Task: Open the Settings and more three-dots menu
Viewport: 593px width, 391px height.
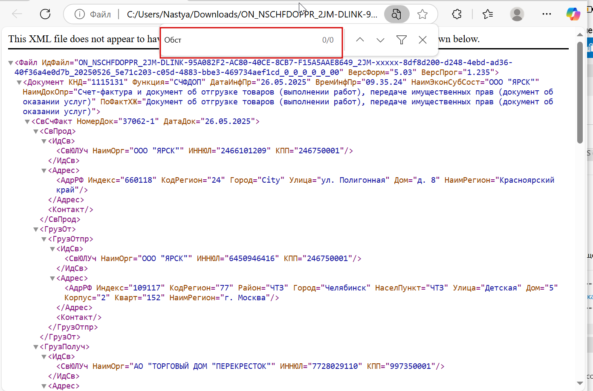Action: [547, 14]
